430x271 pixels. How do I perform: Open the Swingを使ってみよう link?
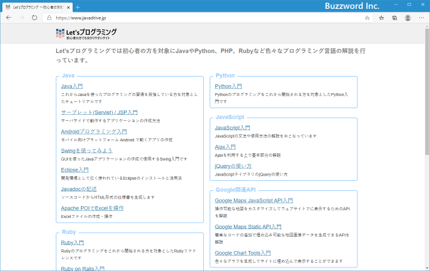pyautogui.click(x=87, y=151)
